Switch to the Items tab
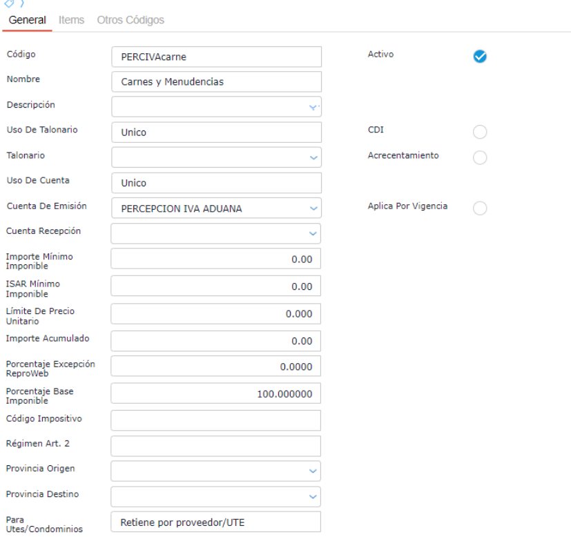Image resolution: width=571 pixels, height=537 pixels. tap(72, 20)
